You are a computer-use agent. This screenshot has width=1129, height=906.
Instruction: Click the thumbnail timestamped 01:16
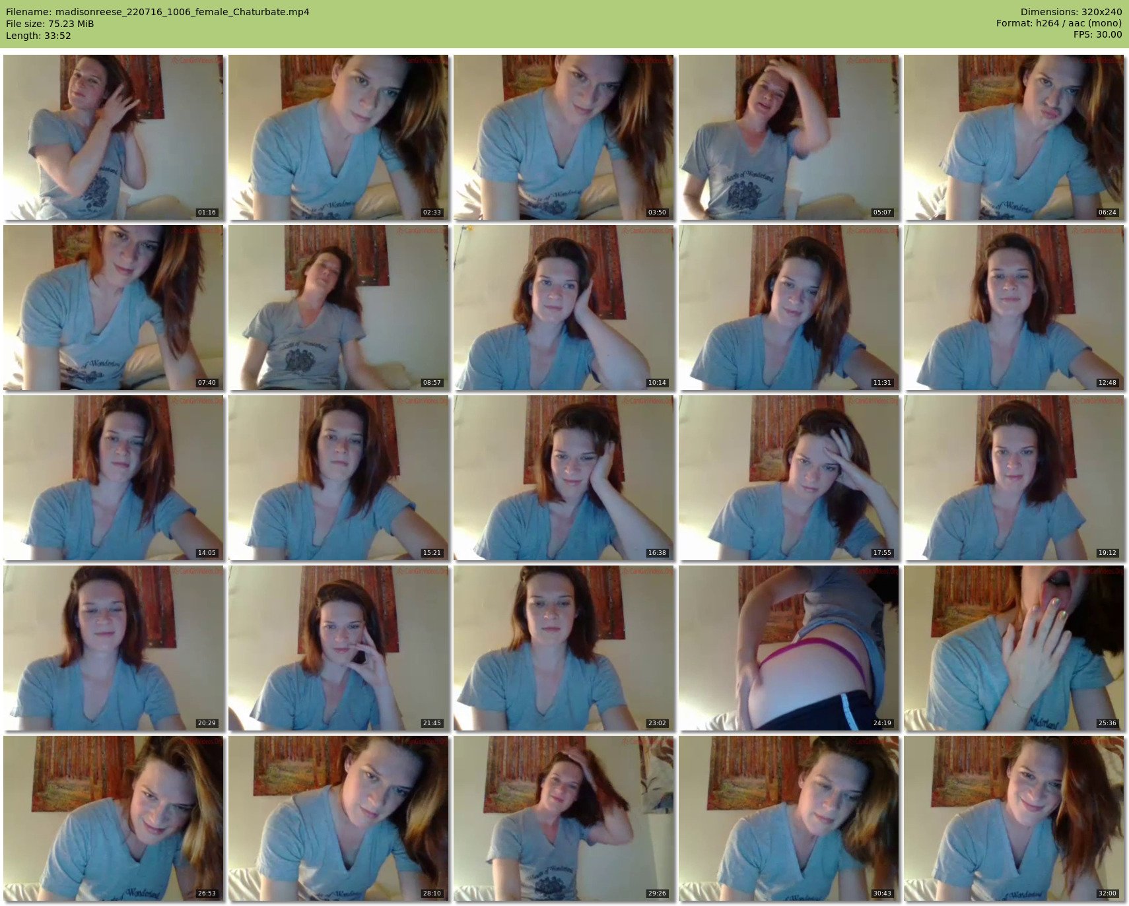(x=114, y=137)
